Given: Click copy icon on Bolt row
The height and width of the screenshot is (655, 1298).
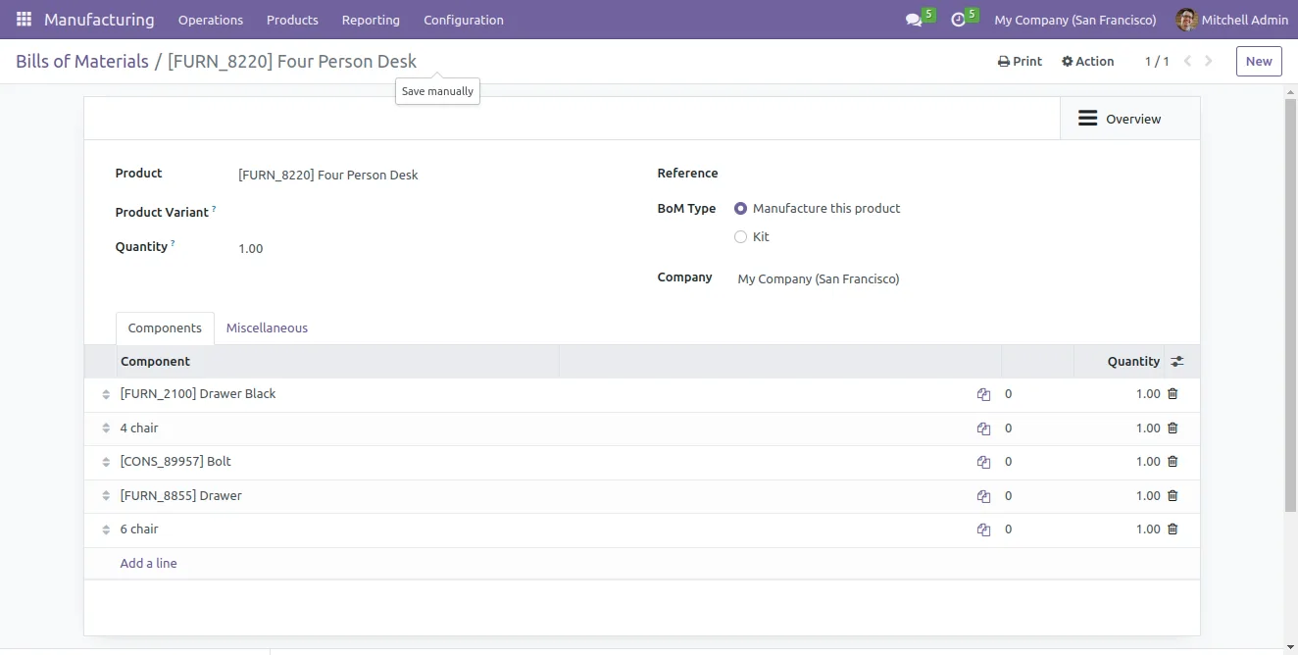Looking at the screenshot, I should click(983, 463).
